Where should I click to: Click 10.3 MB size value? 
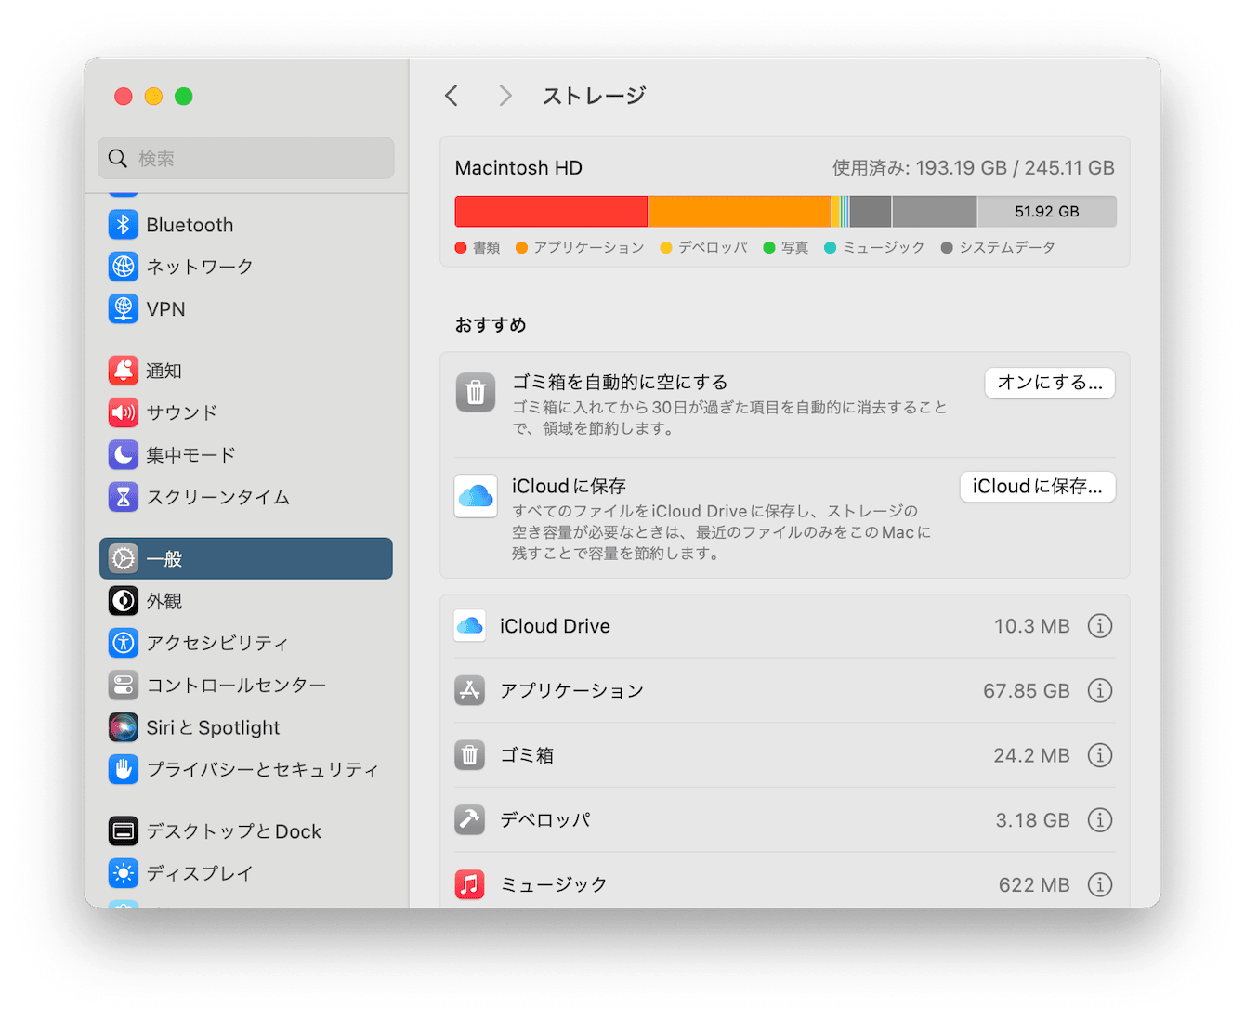click(1032, 626)
